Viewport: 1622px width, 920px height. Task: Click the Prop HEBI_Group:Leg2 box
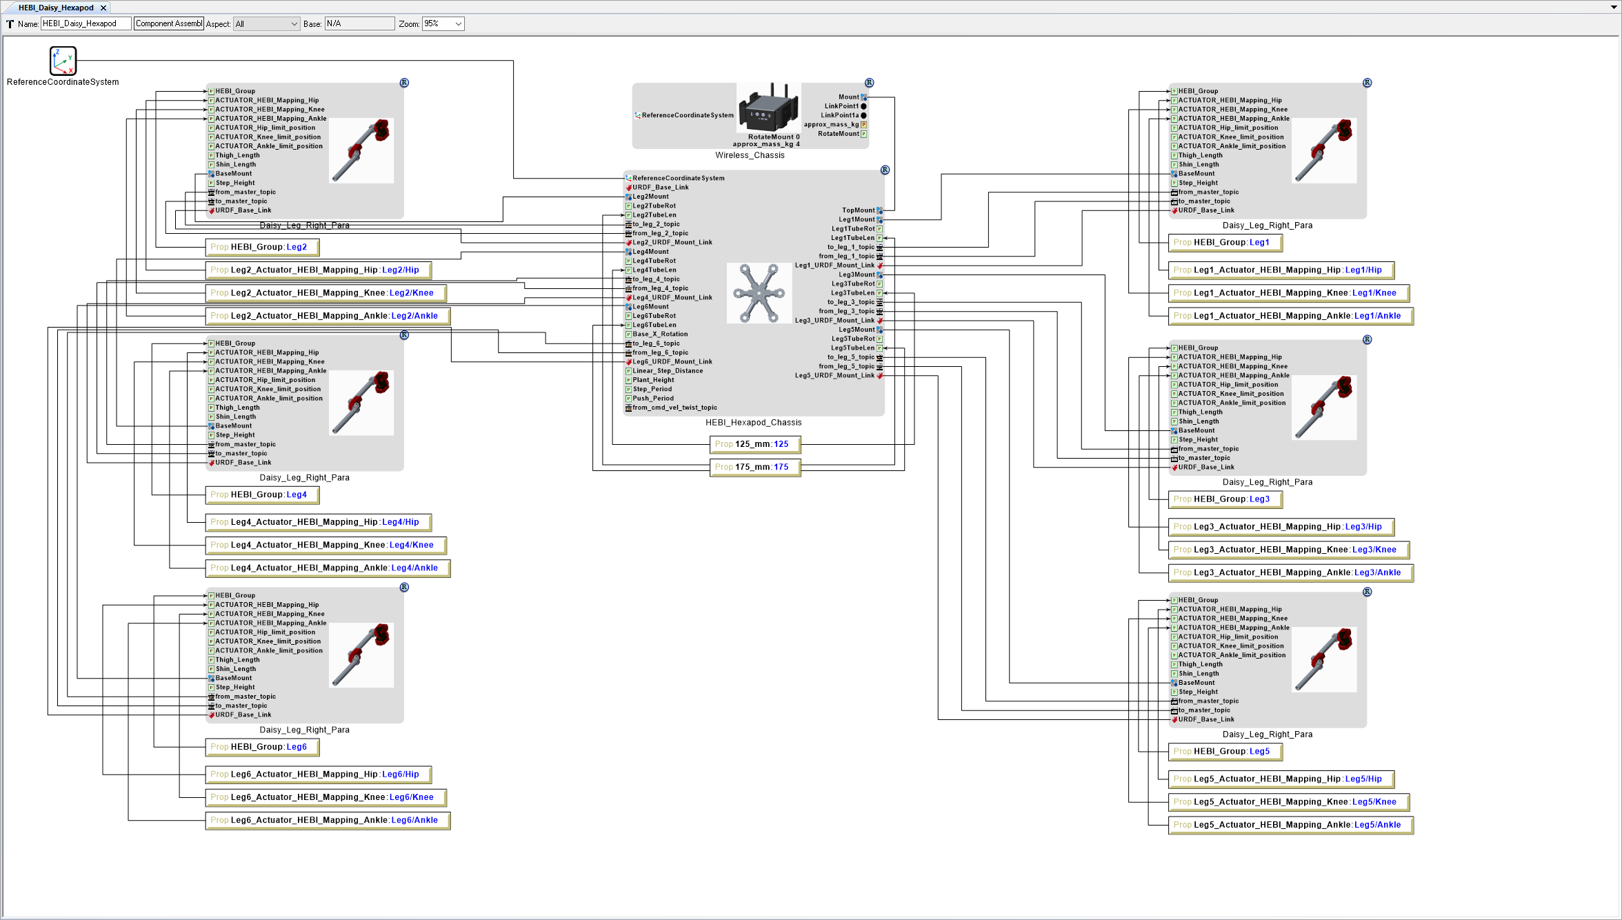[262, 246]
